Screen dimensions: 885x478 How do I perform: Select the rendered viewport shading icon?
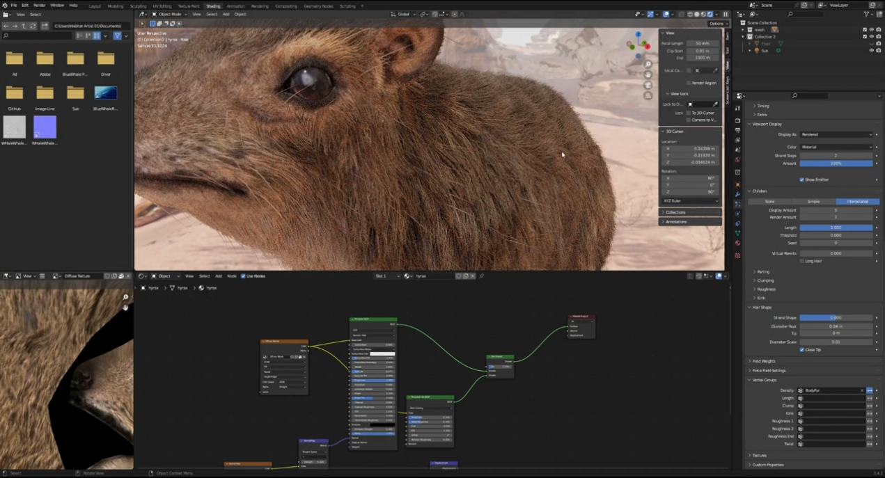(710, 14)
